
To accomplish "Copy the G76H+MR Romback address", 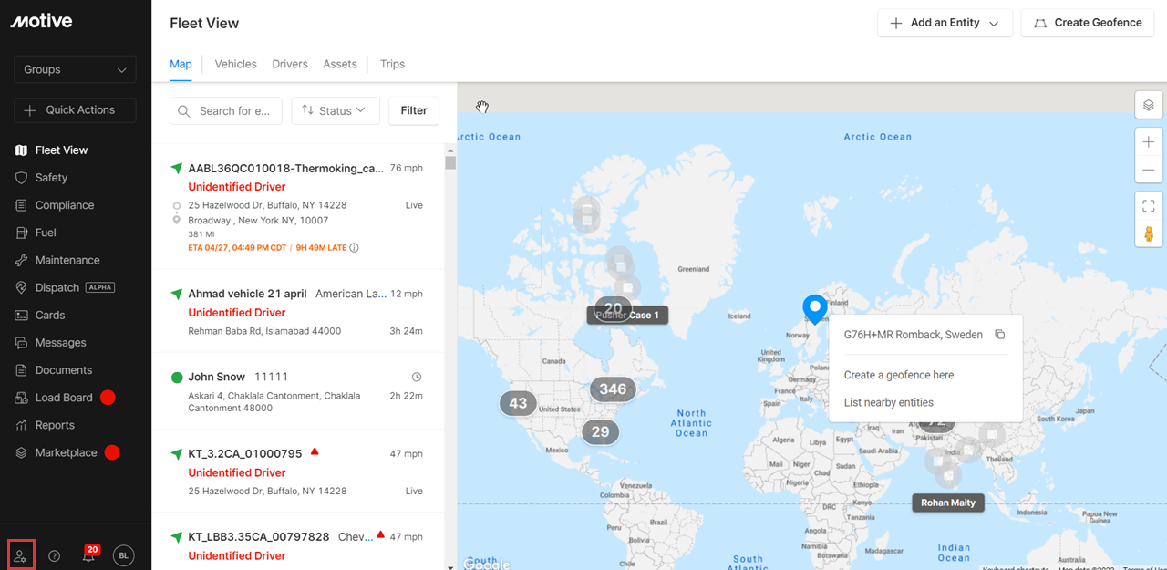I will click(x=1000, y=335).
